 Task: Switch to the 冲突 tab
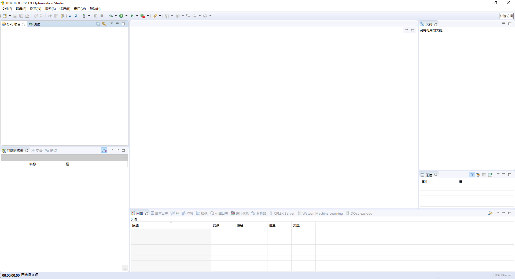187,213
